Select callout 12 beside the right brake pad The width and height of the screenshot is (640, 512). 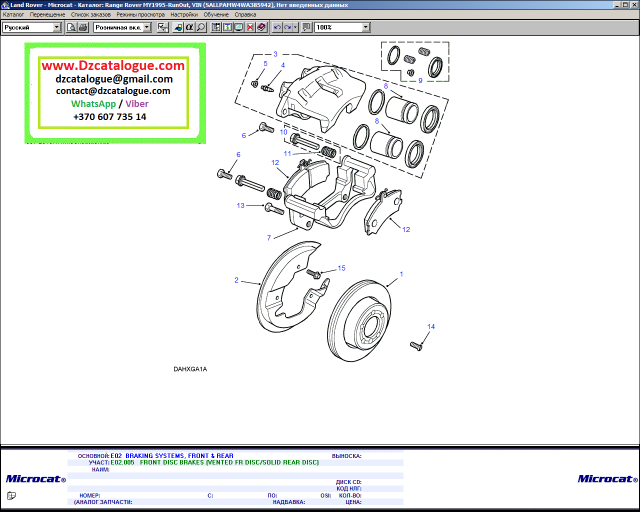point(406,229)
